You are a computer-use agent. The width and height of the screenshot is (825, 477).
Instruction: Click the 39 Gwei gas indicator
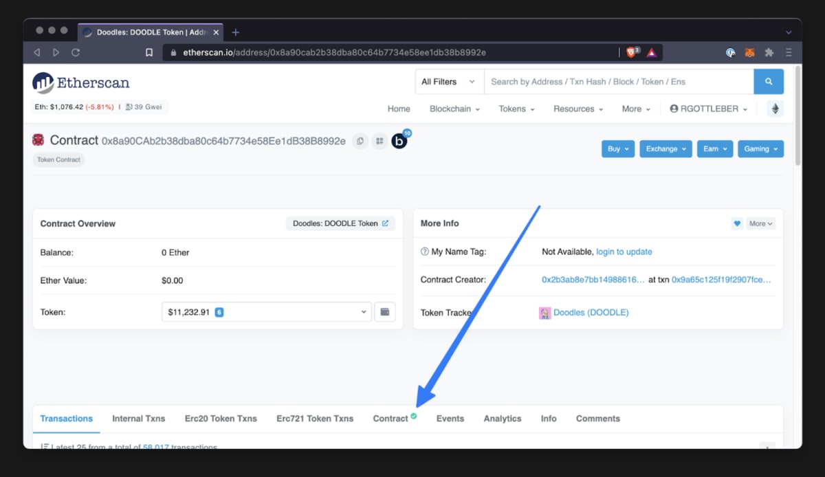pyautogui.click(x=144, y=107)
